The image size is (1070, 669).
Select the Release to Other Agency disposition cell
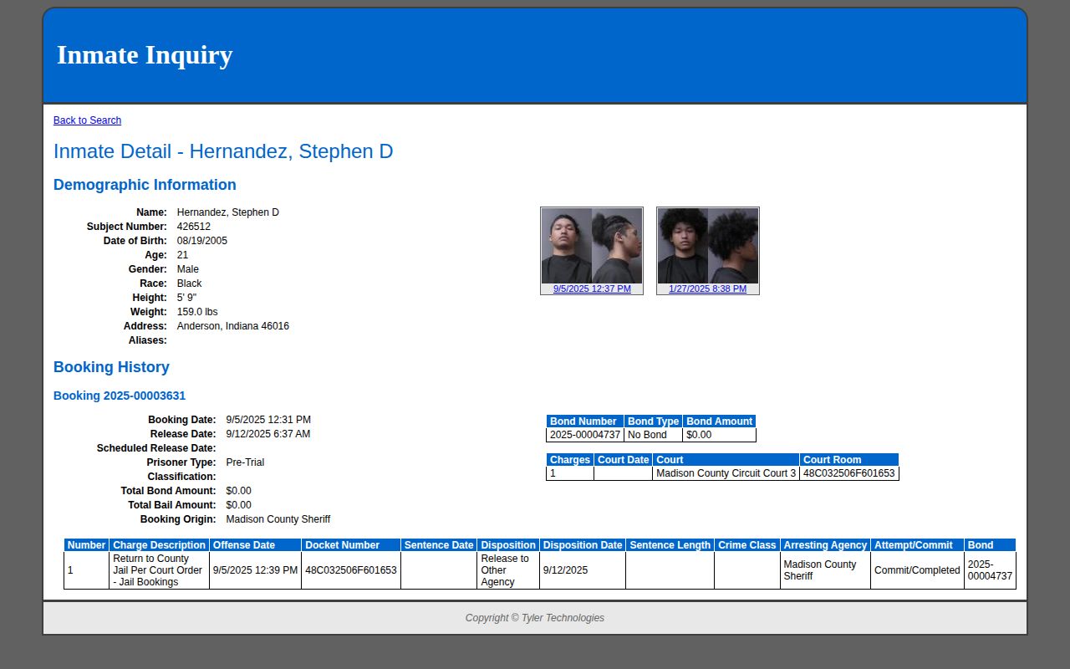[508, 570]
